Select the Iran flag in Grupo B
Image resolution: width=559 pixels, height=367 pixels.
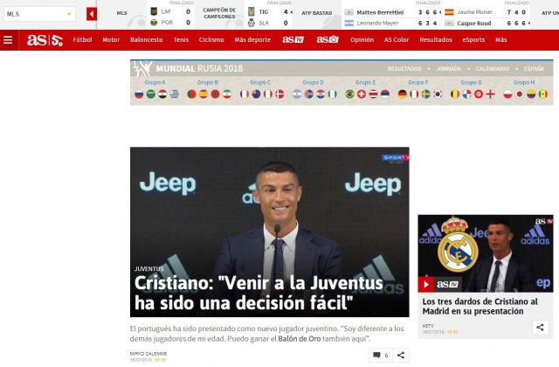point(227,94)
